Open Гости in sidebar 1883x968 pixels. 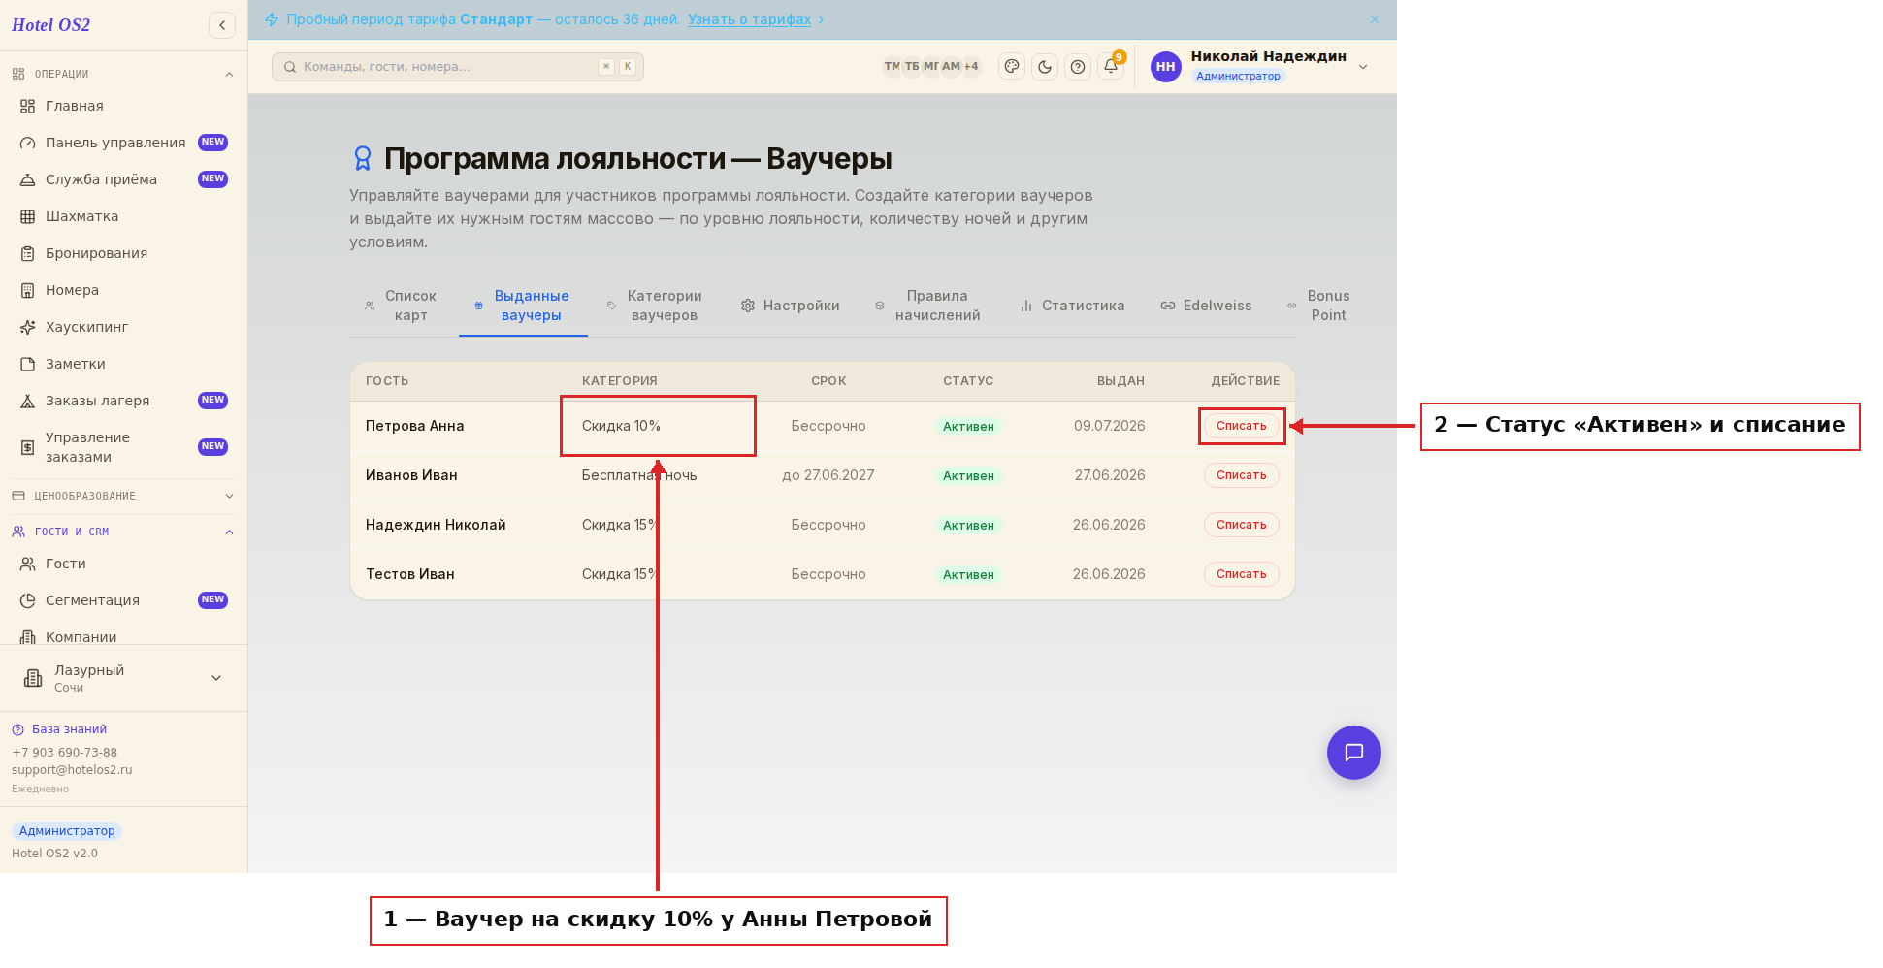(124, 564)
